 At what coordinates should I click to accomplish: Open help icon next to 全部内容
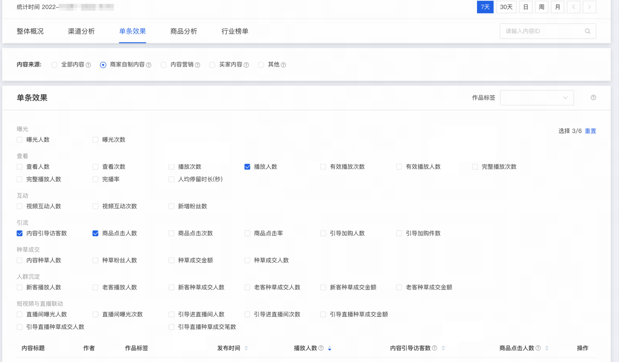click(88, 65)
